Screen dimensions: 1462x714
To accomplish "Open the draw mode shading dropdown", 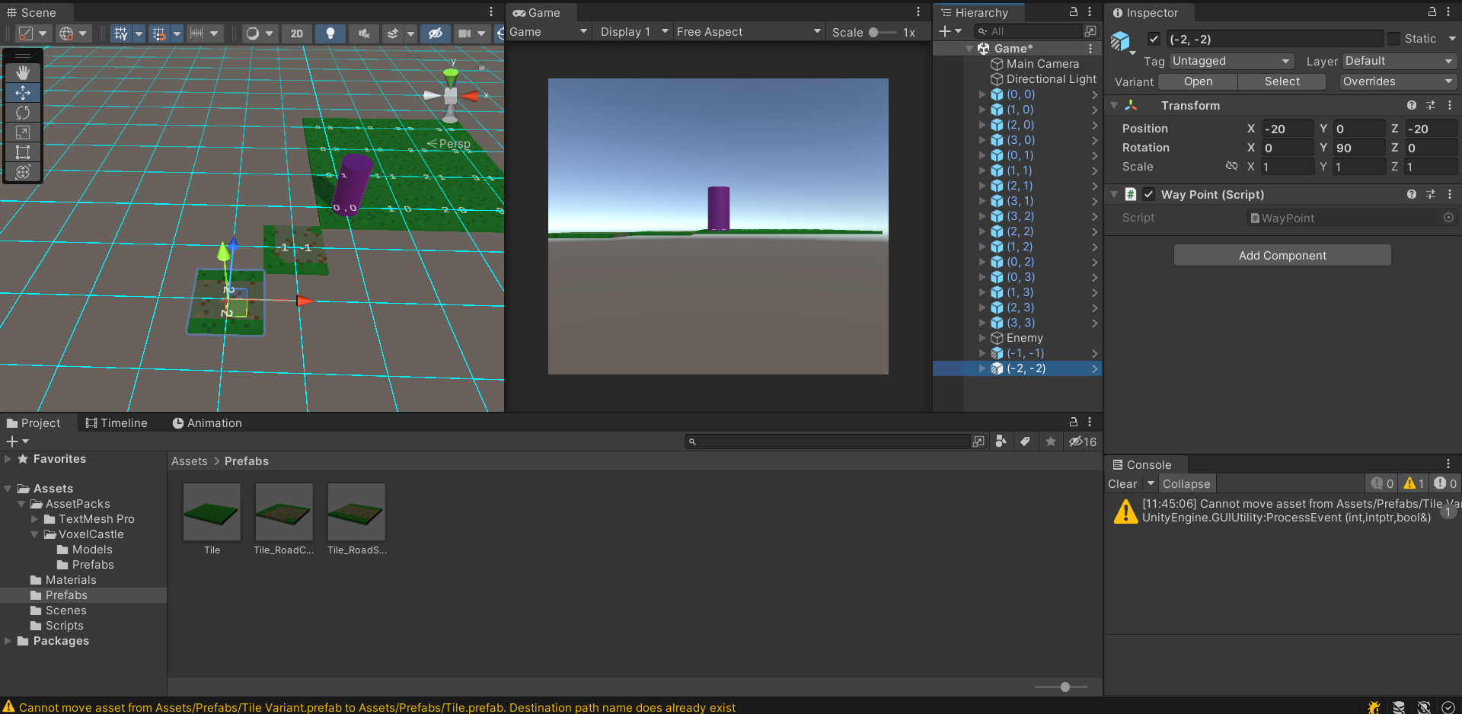I will 260,33.
